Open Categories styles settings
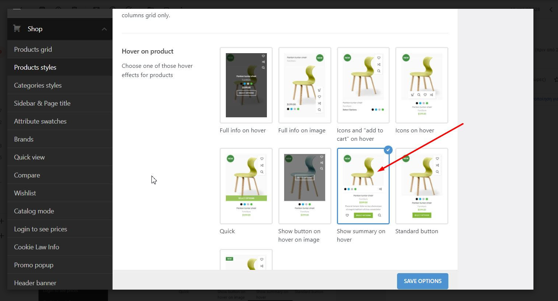558x301 pixels. (60, 85)
